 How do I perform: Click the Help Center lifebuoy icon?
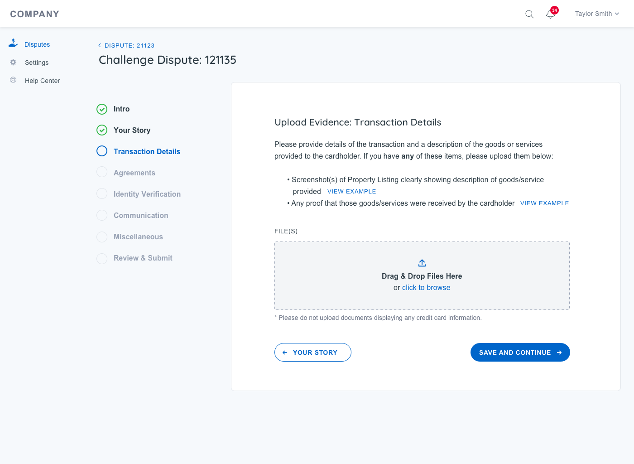point(13,80)
